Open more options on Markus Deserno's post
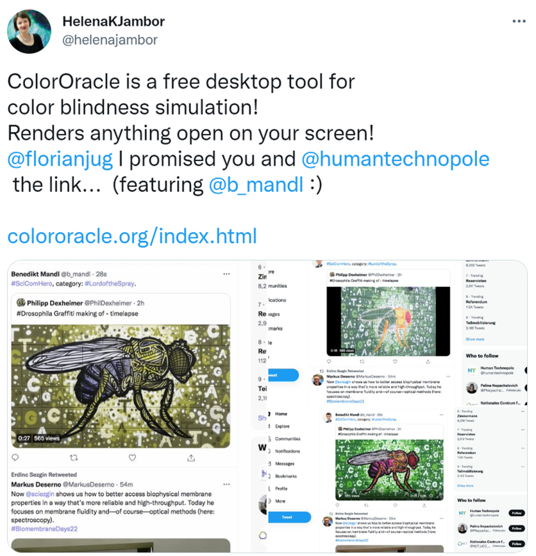This screenshot has width=536, height=556. [226, 484]
